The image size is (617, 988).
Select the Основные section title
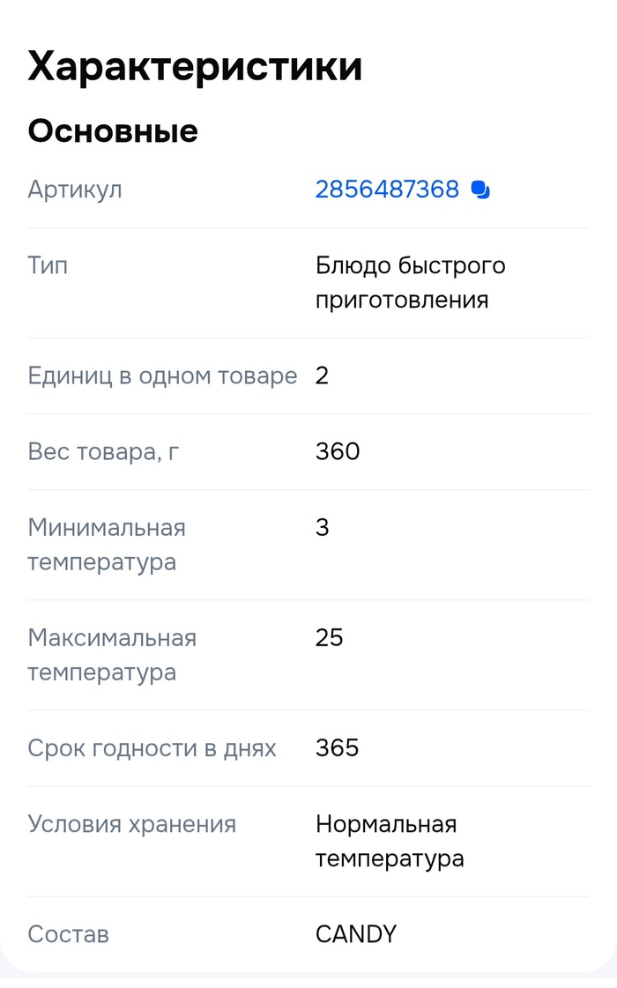click(x=113, y=131)
